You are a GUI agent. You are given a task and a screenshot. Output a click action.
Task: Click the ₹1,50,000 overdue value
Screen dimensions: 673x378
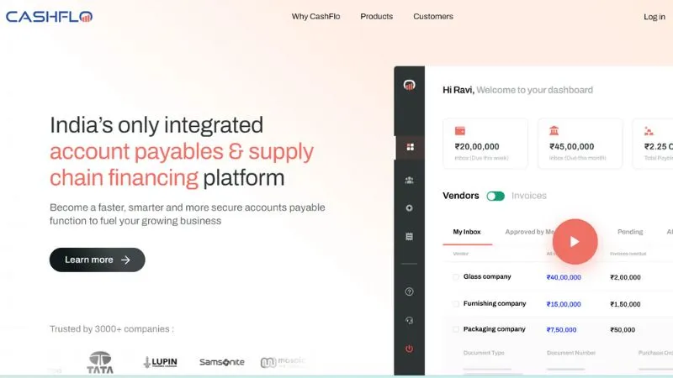(x=625, y=304)
